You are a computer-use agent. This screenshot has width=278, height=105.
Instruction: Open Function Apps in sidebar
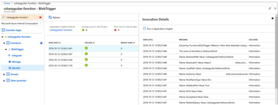point(14,30)
